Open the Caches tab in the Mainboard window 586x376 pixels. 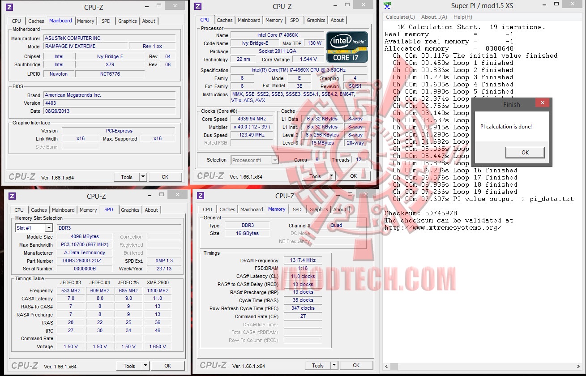(x=36, y=21)
